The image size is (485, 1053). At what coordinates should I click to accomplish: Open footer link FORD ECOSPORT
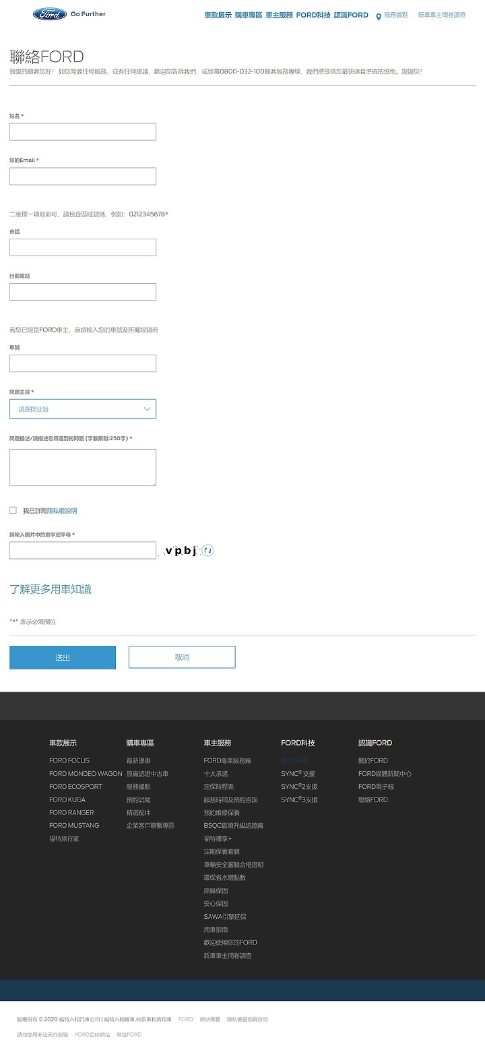coord(75,787)
